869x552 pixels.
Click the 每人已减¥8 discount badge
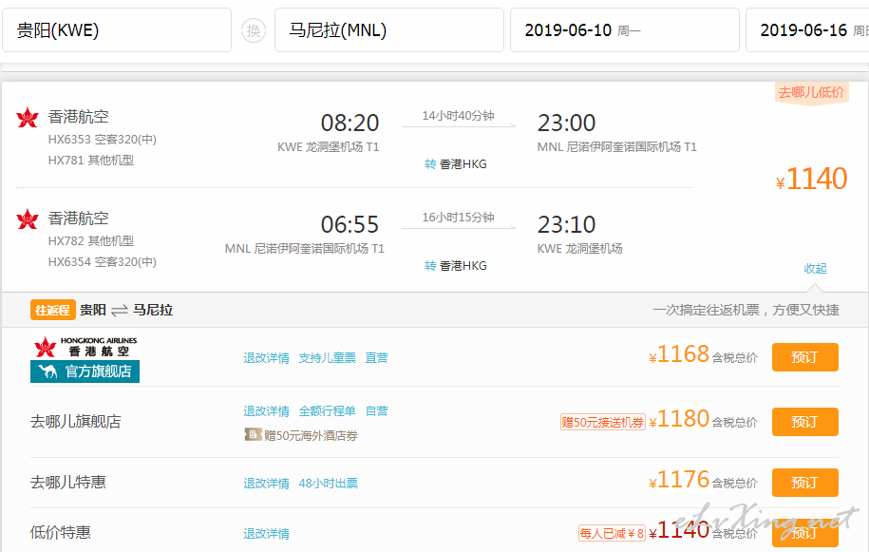point(612,533)
